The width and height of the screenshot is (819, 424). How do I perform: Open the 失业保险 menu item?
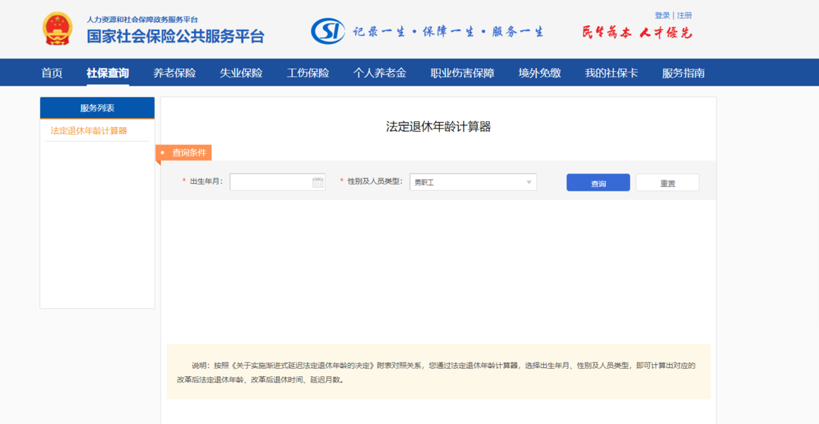[241, 73]
